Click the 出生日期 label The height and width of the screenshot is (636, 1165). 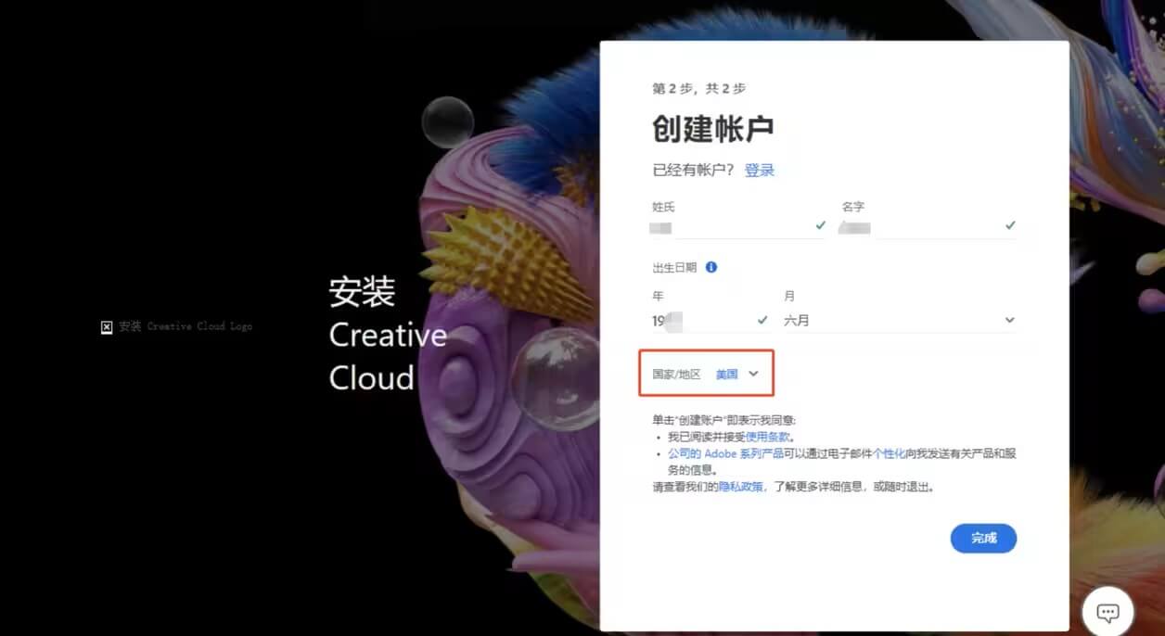coord(674,267)
